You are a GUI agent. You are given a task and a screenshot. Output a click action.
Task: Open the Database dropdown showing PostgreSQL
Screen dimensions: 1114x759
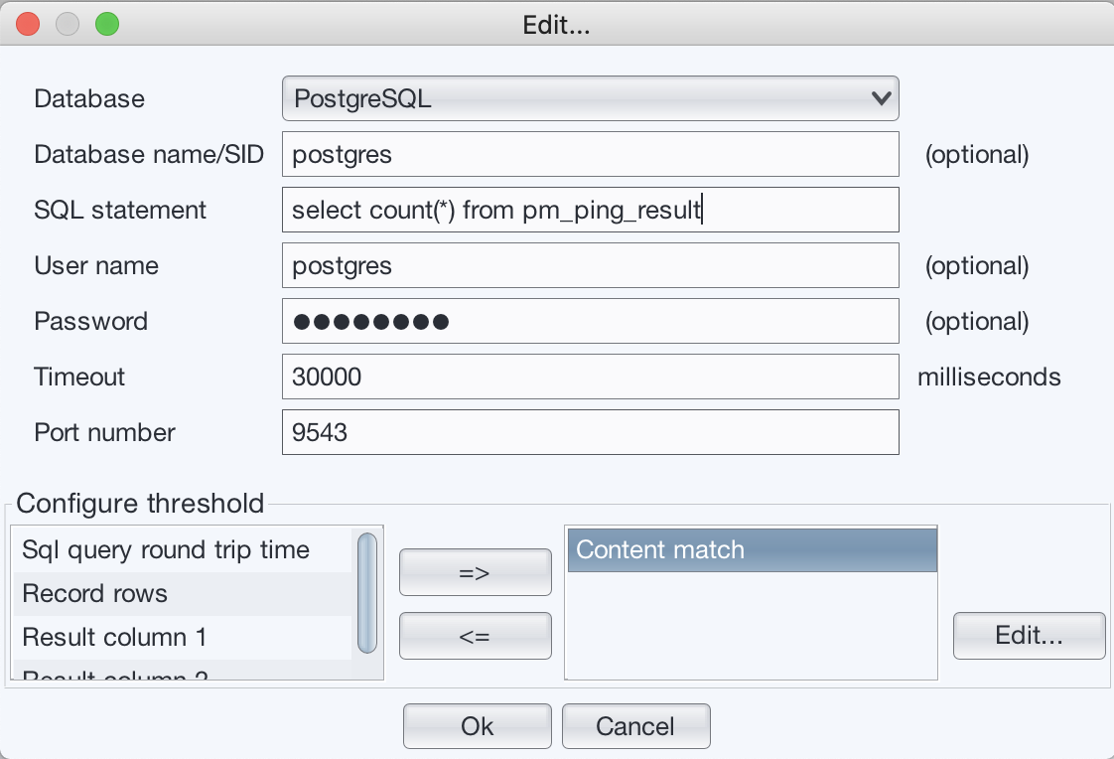590,98
